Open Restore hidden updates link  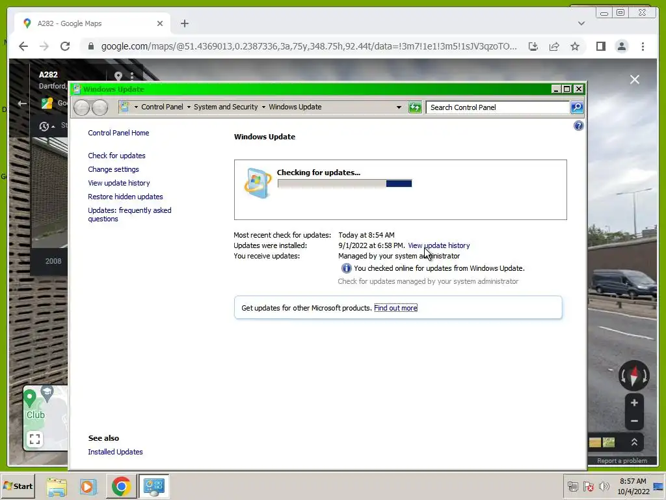(x=126, y=197)
